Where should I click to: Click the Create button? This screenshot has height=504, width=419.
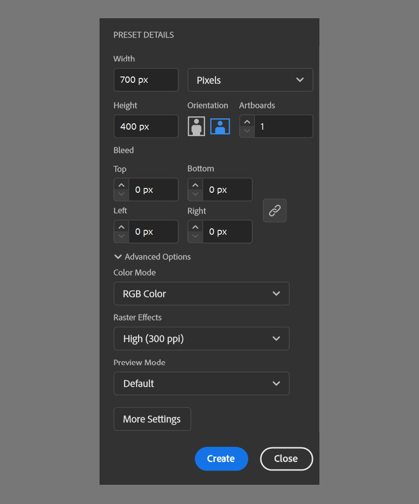[x=221, y=459]
